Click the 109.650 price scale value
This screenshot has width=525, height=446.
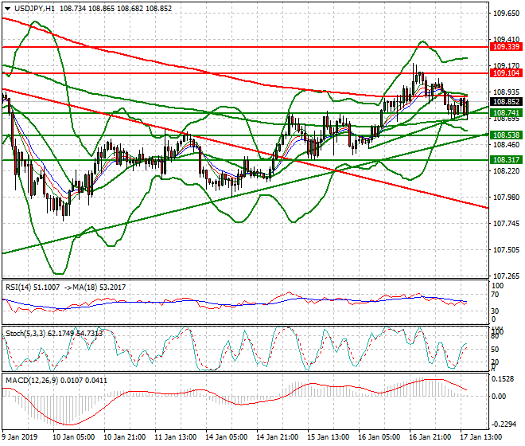[x=506, y=14]
